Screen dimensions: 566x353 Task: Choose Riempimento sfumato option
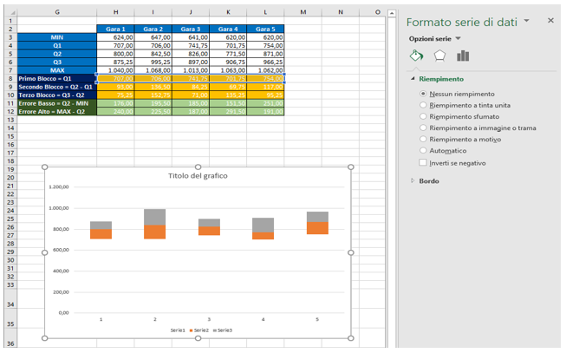(x=423, y=116)
